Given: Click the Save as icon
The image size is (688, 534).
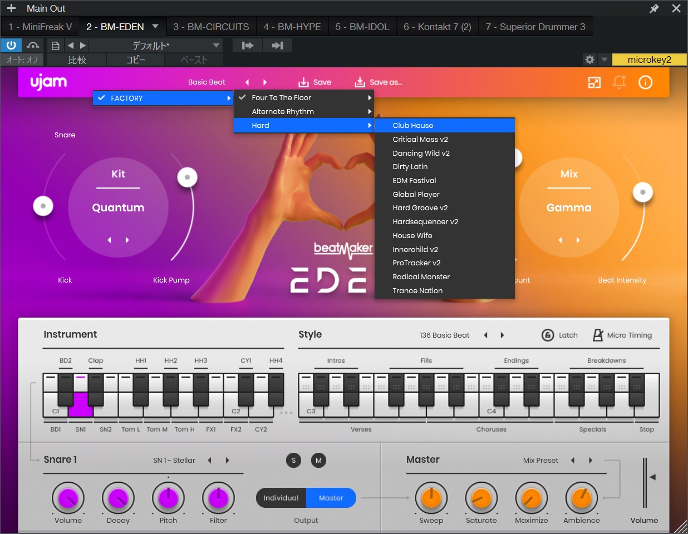Looking at the screenshot, I should tap(360, 82).
